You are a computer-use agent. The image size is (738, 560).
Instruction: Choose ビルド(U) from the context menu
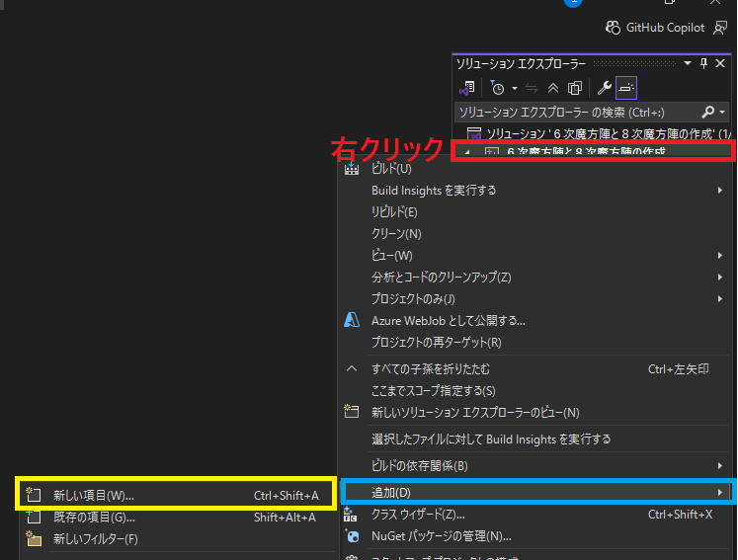coord(391,169)
